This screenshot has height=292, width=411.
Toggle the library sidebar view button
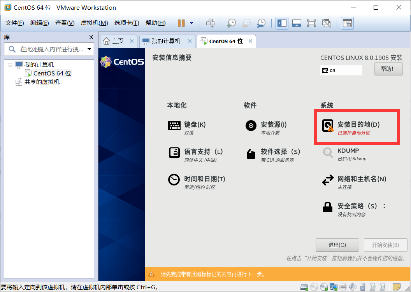[x=282, y=23]
